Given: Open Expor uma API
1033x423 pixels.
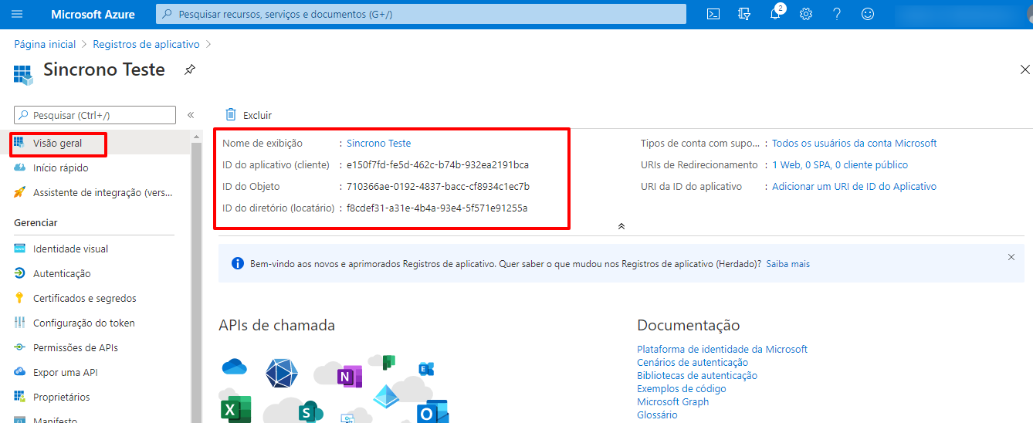Looking at the screenshot, I should pos(66,372).
